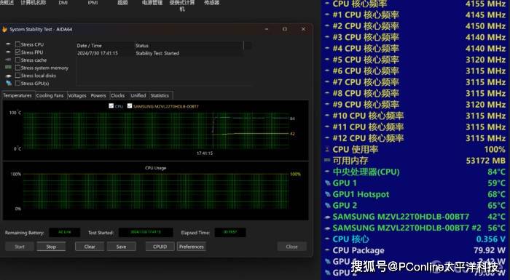Click the CPU chip icon beside Stress CPU
Viewport: 510px width, 280px height.
pyautogui.click(x=9, y=44)
